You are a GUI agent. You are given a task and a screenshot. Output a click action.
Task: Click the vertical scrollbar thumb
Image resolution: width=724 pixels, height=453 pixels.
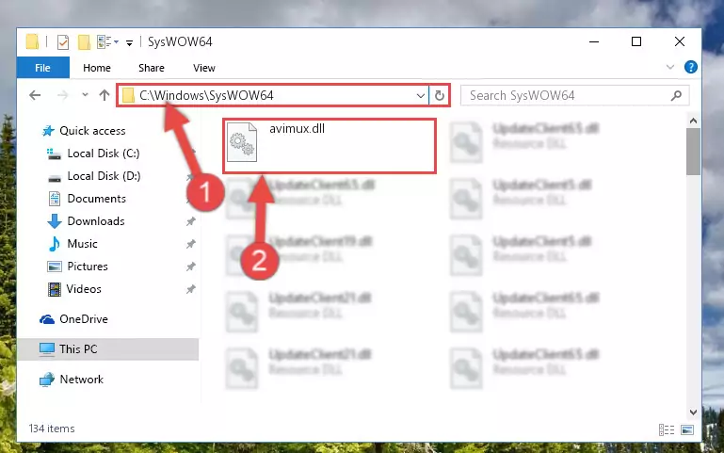click(693, 152)
